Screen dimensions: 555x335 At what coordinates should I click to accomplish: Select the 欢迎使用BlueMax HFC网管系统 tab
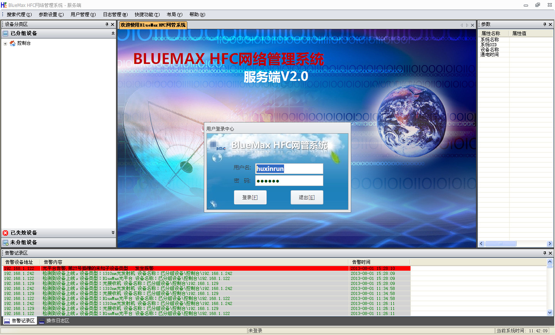(x=153, y=25)
